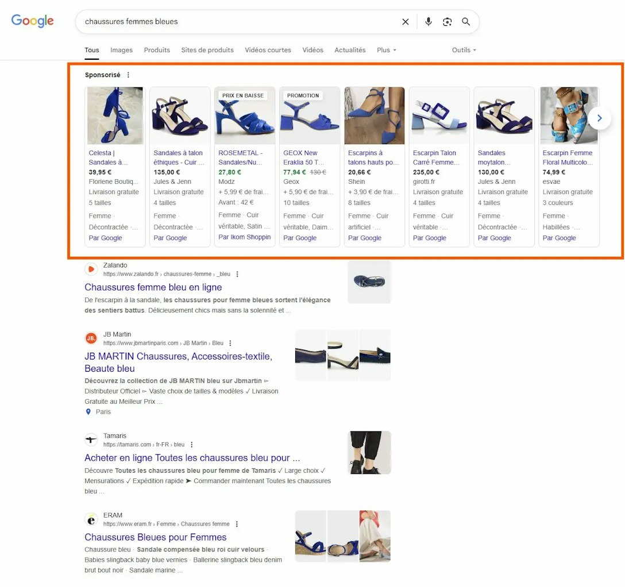Click the Sponsorisé label
625x587 pixels.
(102, 75)
